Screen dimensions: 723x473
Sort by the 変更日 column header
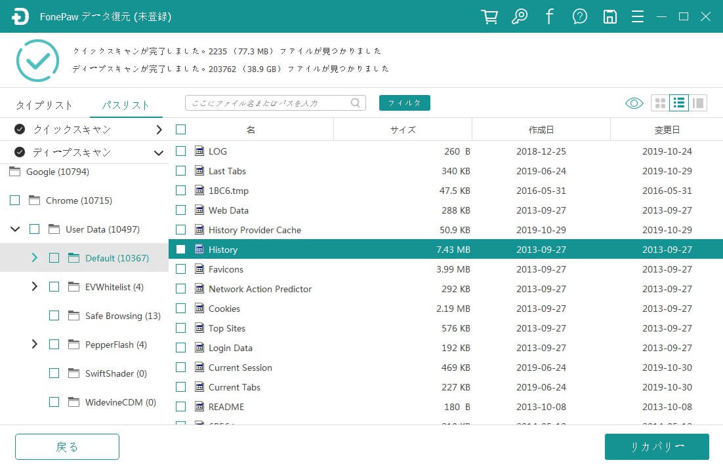667,130
